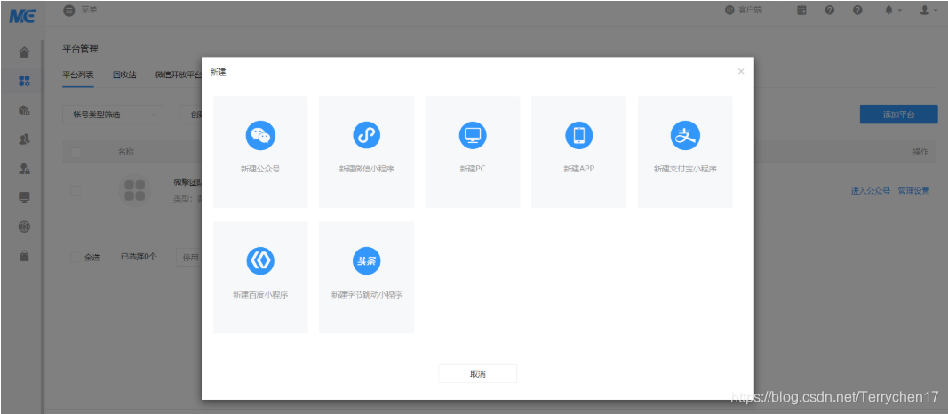Choose the 新建支付宝小程序 Alipay icon
The image size is (948, 414).
685,135
